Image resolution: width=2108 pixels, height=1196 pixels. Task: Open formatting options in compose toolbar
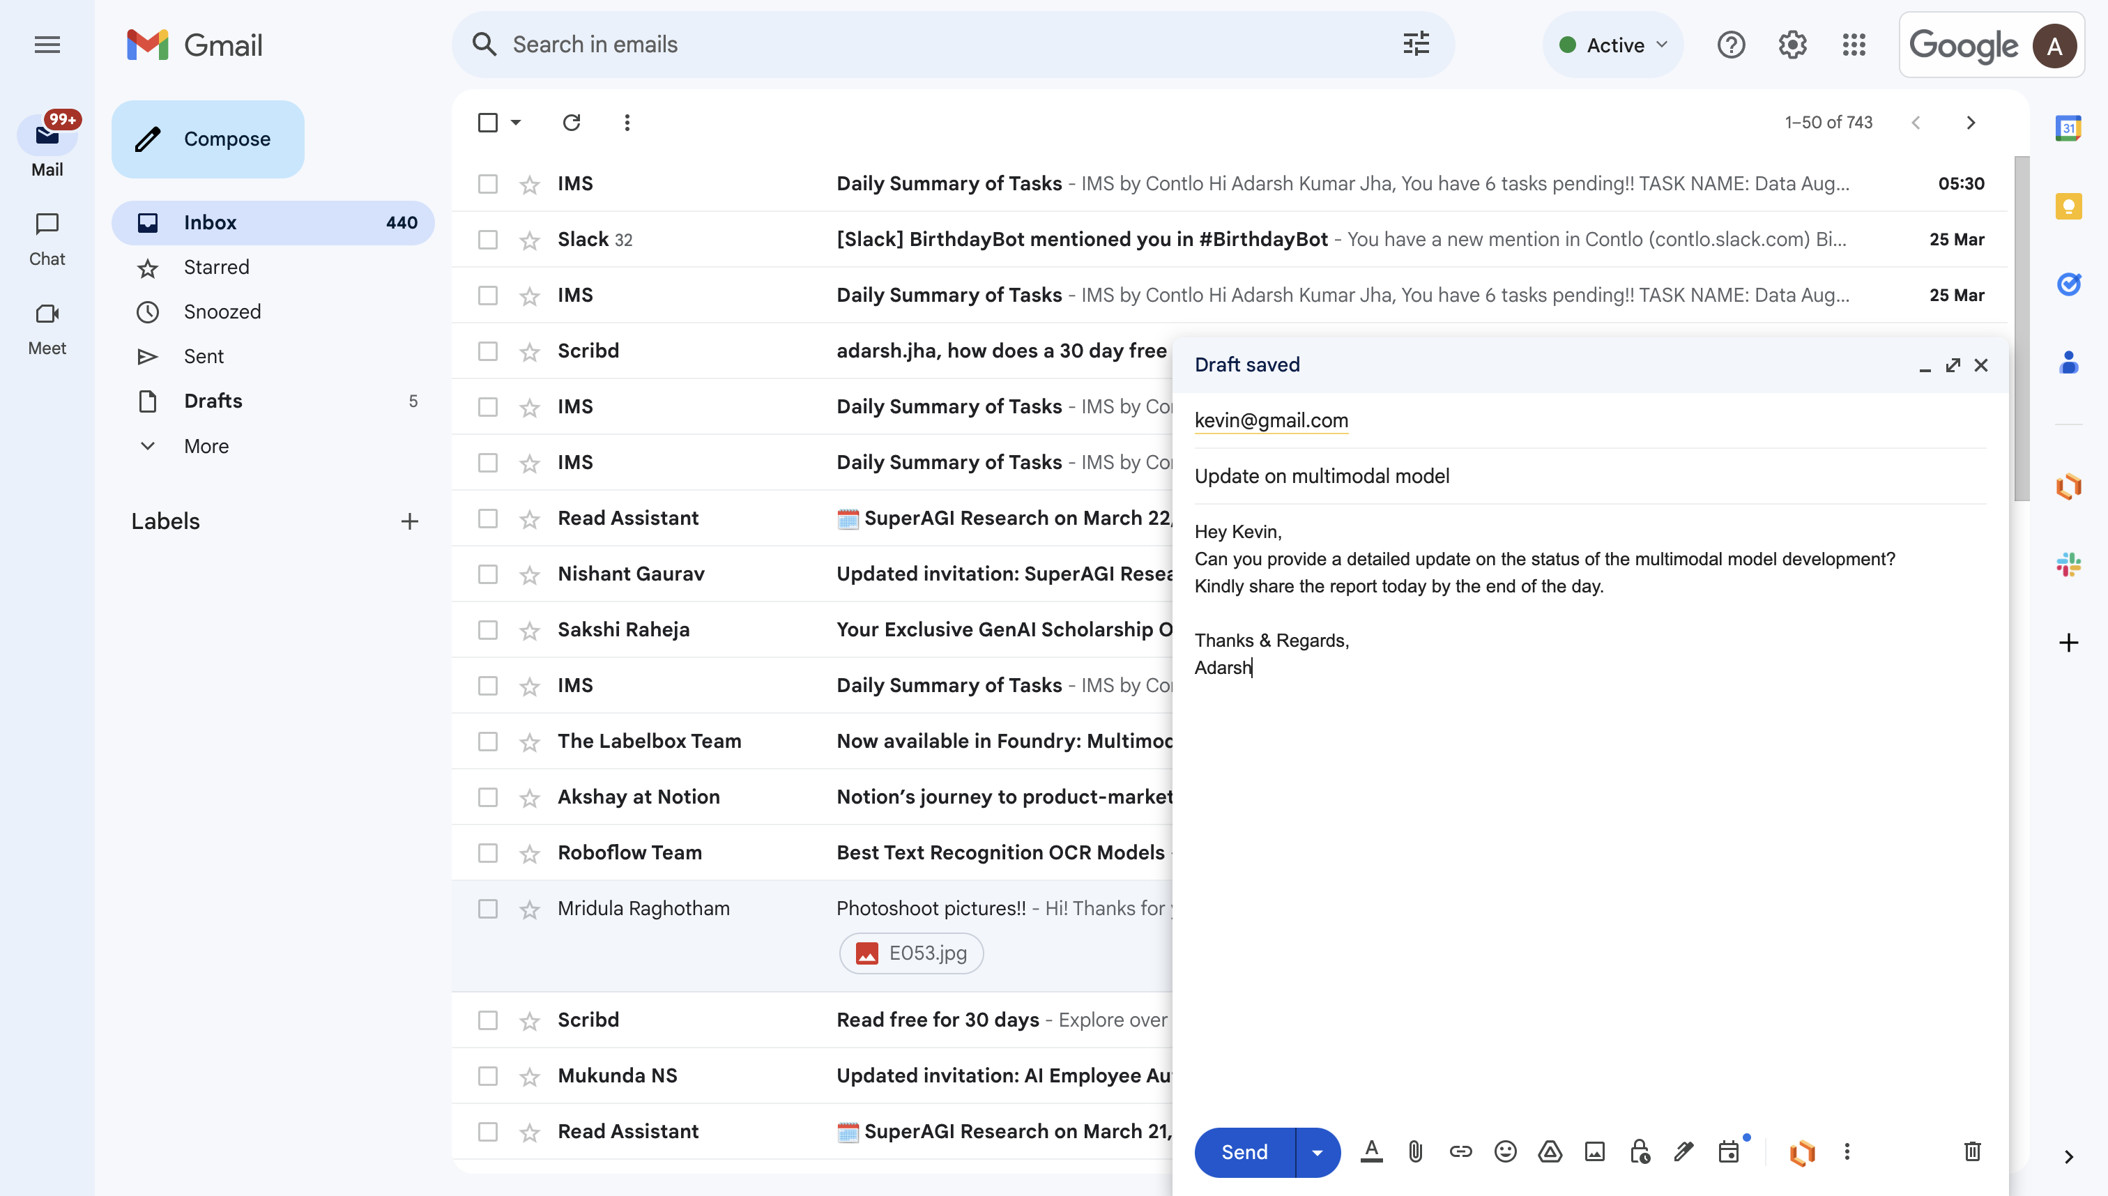pos(1371,1151)
